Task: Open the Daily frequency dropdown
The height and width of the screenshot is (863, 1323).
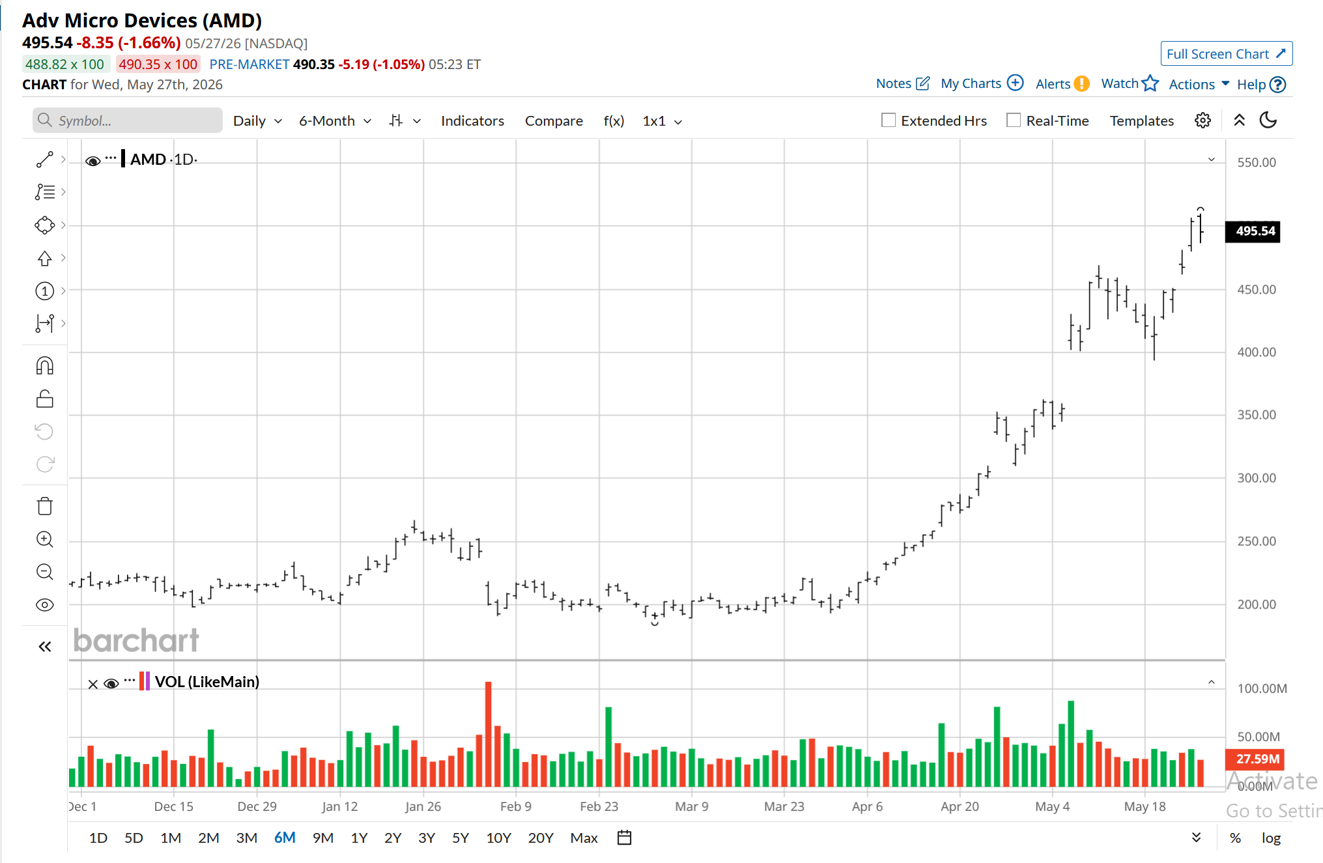Action: pyautogui.click(x=257, y=121)
